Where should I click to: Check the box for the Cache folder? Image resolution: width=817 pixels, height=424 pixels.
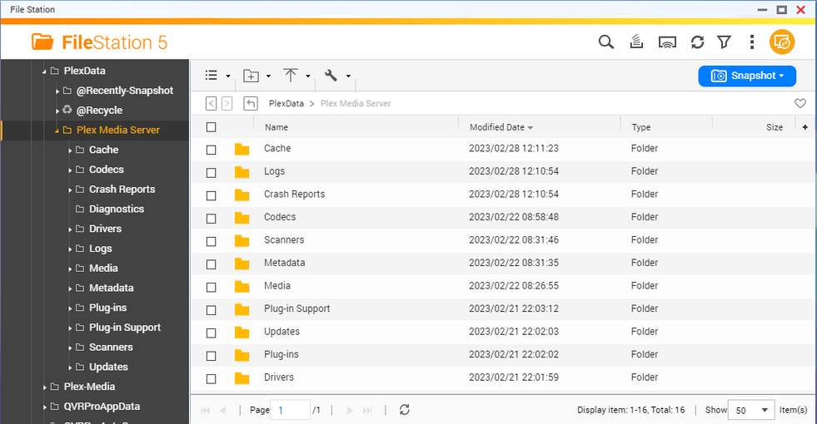point(211,150)
